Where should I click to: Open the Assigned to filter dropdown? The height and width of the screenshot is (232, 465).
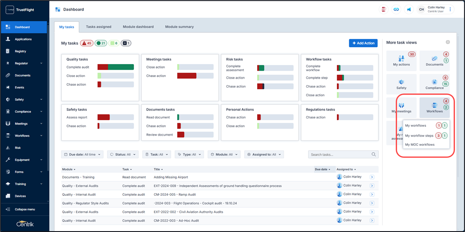click(x=264, y=155)
